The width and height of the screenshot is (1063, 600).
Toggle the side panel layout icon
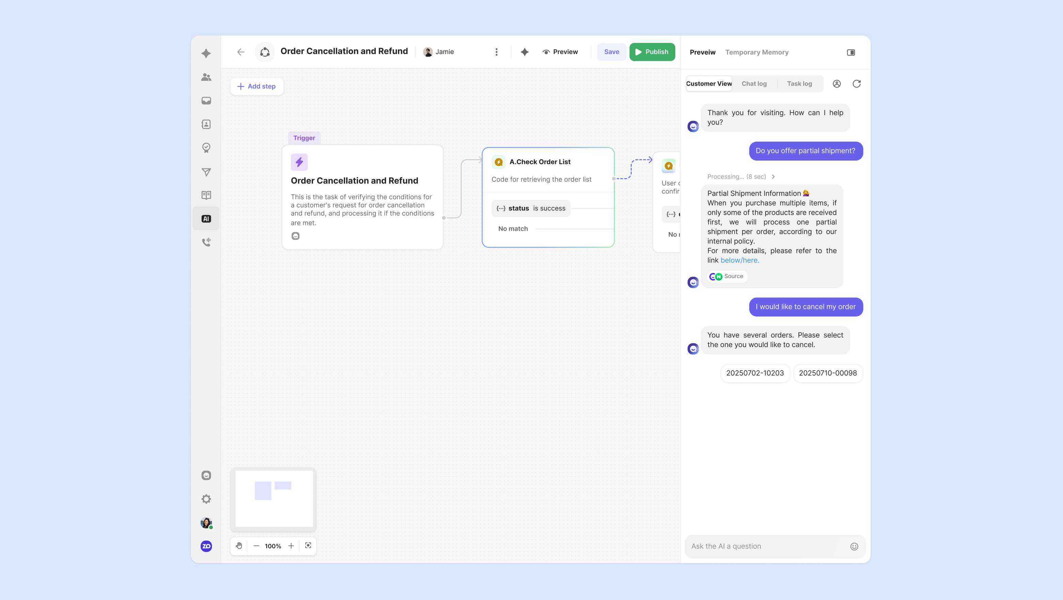tap(851, 52)
